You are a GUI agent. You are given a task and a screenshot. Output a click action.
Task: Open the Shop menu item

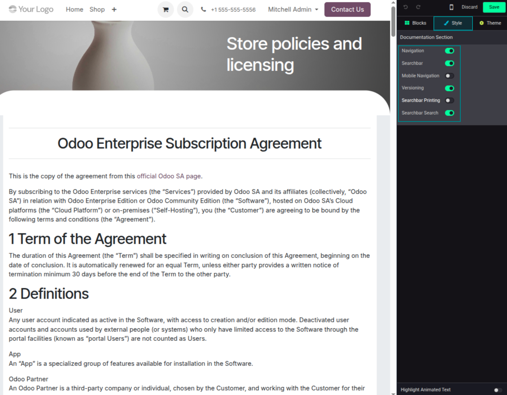point(97,9)
